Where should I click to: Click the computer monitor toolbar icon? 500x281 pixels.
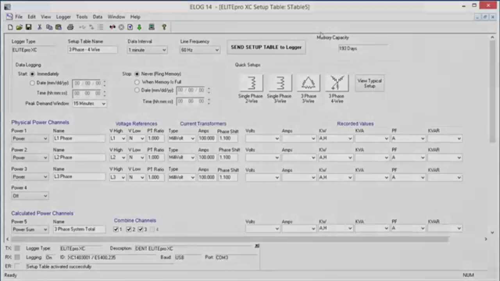pyautogui.click(x=152, y=27)
